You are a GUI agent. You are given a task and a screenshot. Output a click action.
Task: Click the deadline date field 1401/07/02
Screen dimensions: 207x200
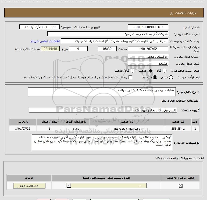pyautogui.click(x=148, y=49)
